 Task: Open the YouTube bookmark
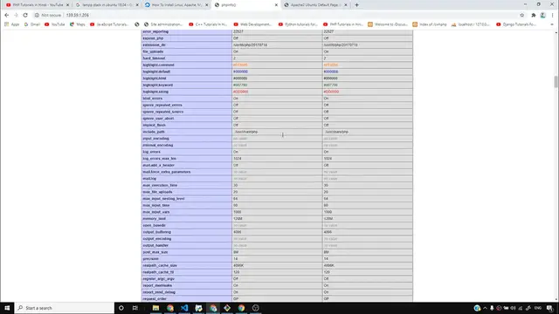54,24
